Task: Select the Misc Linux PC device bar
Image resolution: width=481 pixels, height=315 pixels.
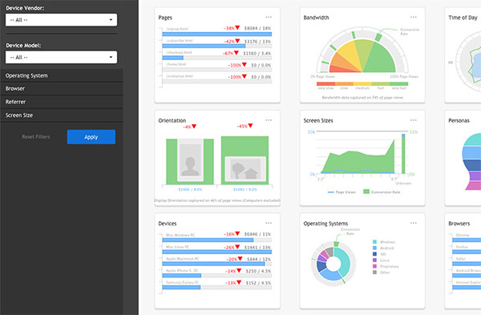Action: pyautogui.click(x=217, y=252)
